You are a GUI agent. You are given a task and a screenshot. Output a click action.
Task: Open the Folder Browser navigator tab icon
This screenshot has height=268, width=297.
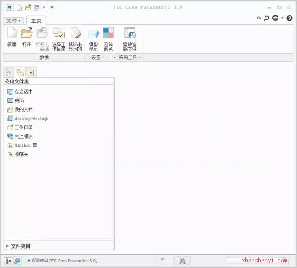20,72
